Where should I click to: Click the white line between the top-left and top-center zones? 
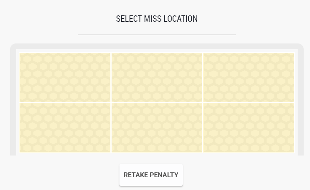(x=111, y=77)
